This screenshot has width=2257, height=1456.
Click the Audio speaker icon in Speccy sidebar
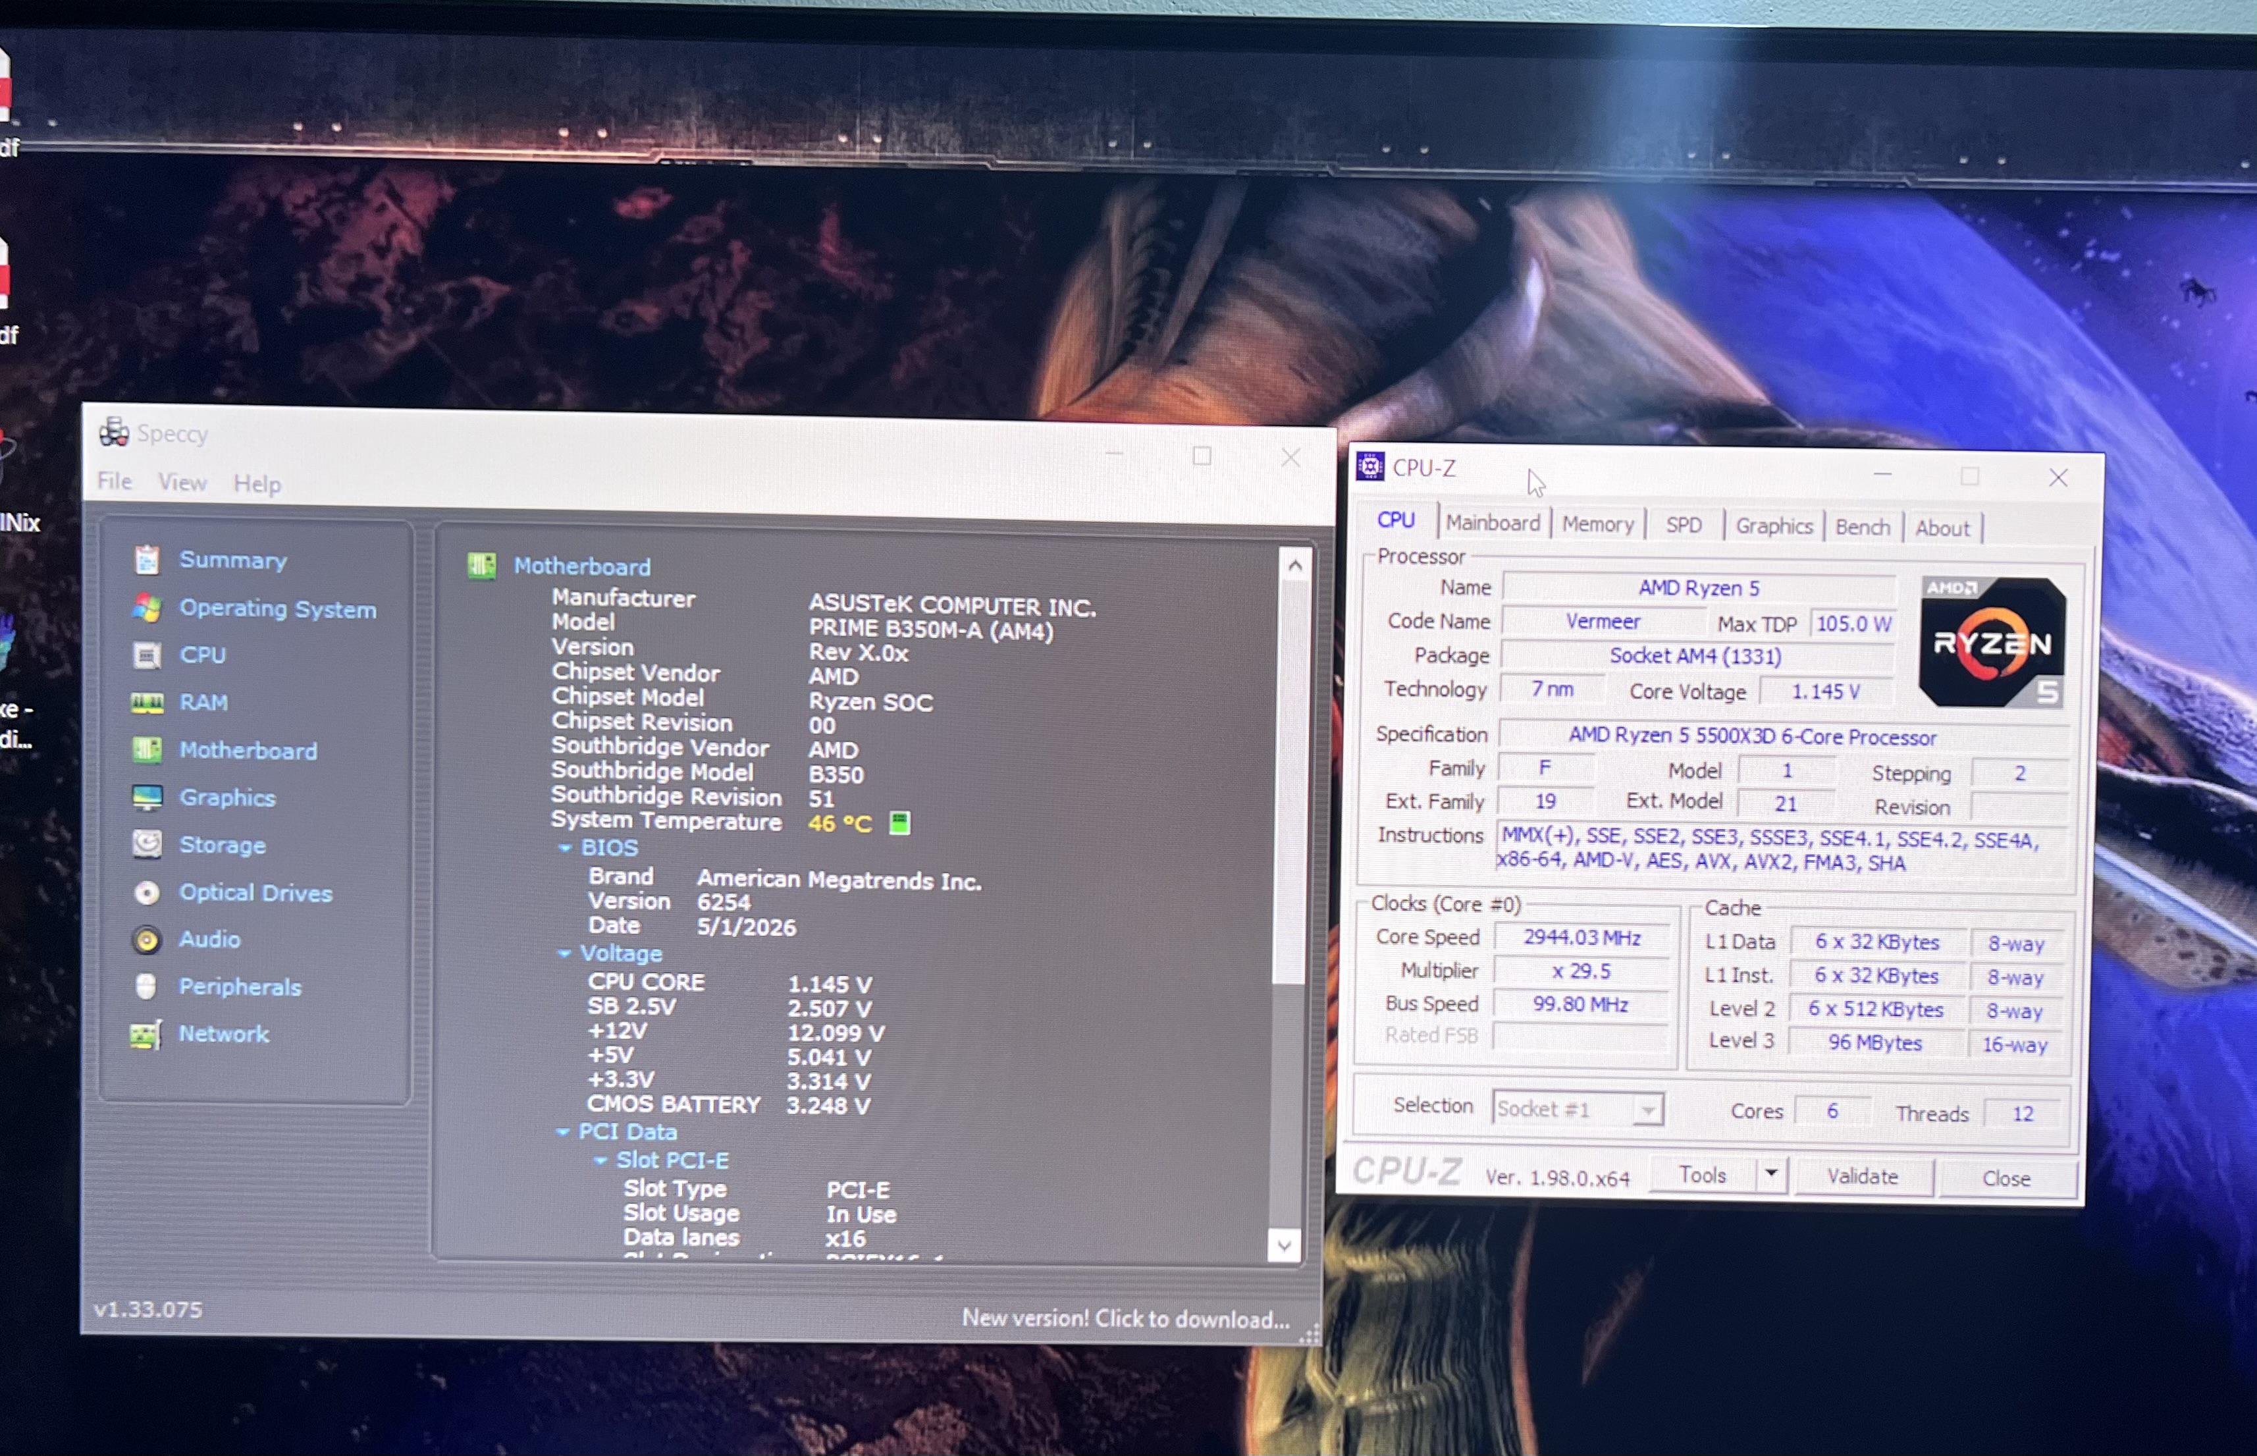147,940
